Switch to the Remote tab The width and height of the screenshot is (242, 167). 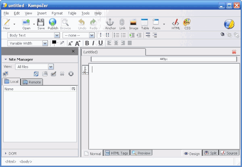(x=31, y=82)
